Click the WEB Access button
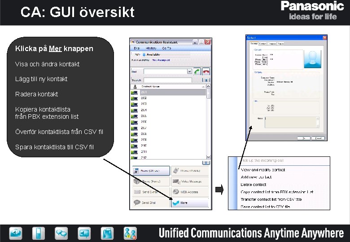Image resolution: width=350 pixels, height=242 pixels. click(190, 192)
